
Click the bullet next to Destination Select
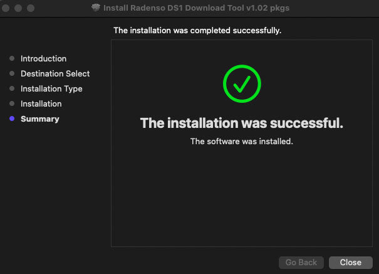click(x=12, y=73)
